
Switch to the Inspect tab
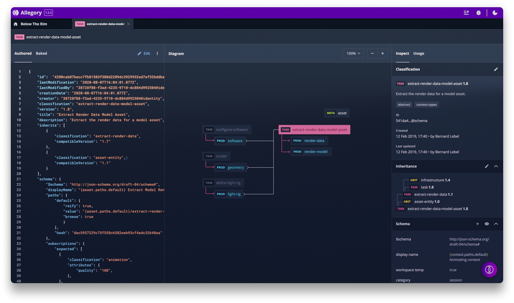coord(402,53)
